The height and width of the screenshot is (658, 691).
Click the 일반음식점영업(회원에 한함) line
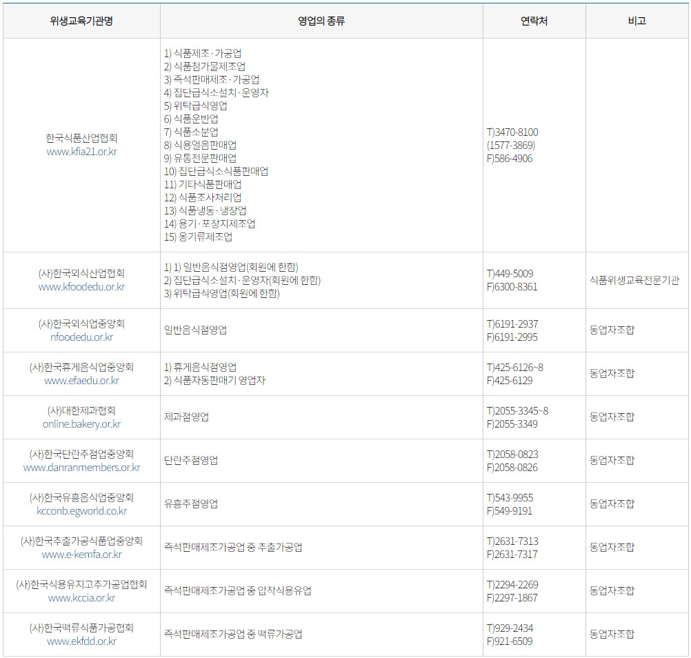click(231, 268)
